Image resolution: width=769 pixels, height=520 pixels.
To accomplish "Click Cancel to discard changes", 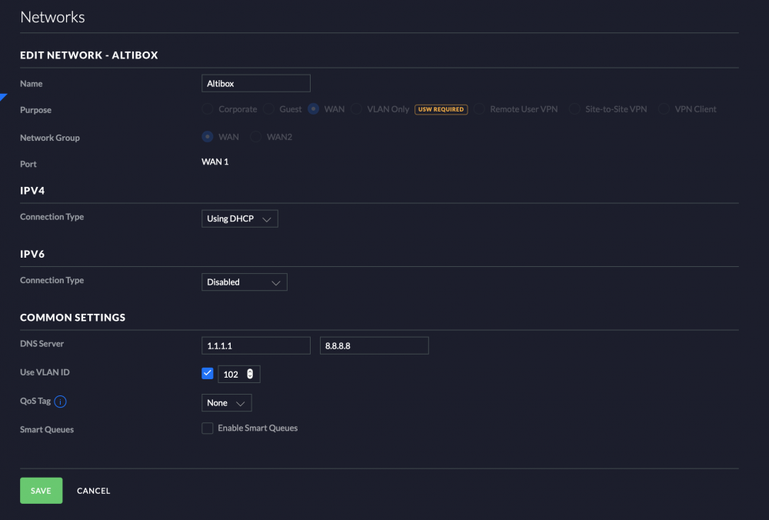I will pos(93,491).
